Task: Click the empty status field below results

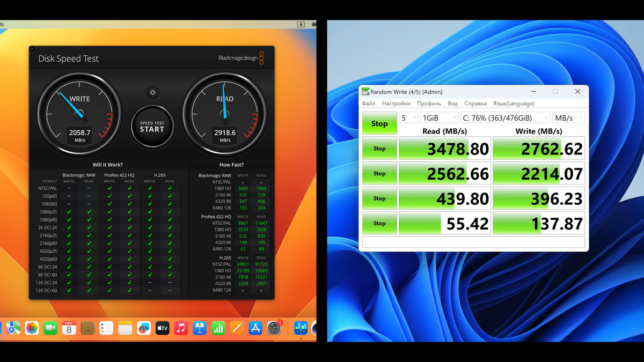Action: tap(474, 242)
